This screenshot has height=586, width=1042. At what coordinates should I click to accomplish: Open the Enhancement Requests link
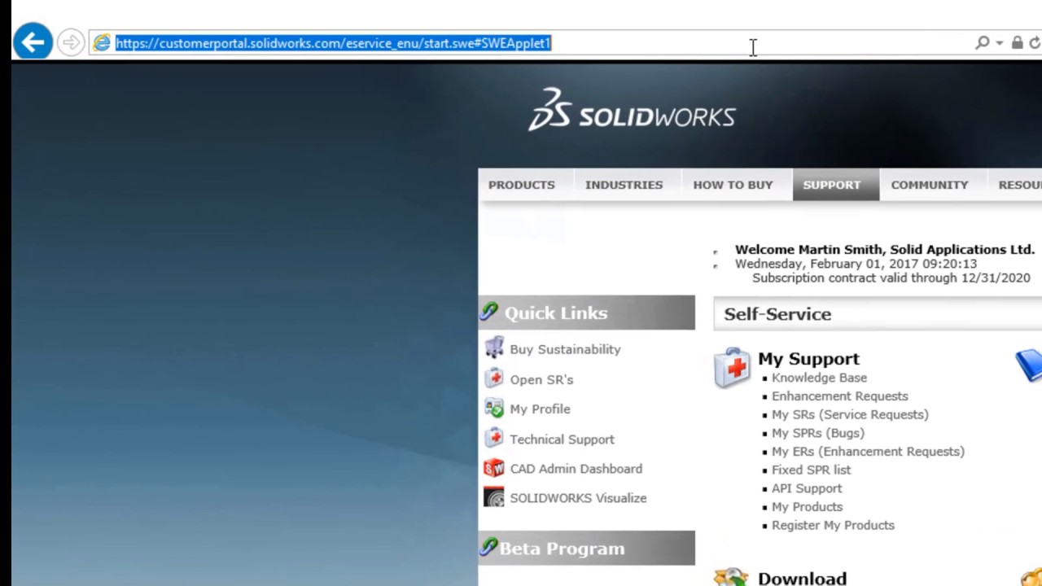(x=839, y=396)
